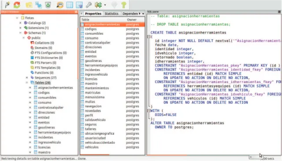Screen dimensions: 282x161
Task: Open the SQL query tool magnifier icon
Action: click(x=60, y=5)
